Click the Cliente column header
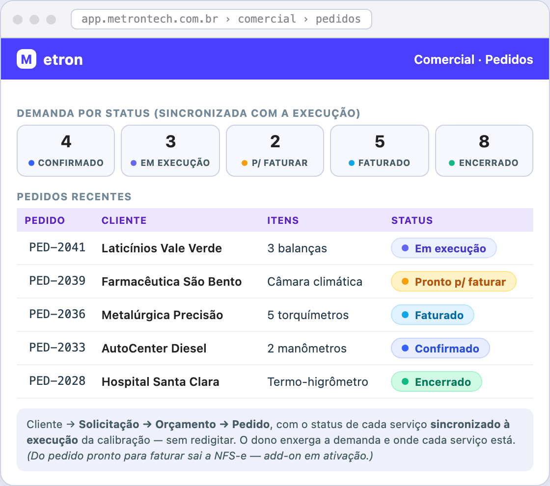 [x=124, y=220]
